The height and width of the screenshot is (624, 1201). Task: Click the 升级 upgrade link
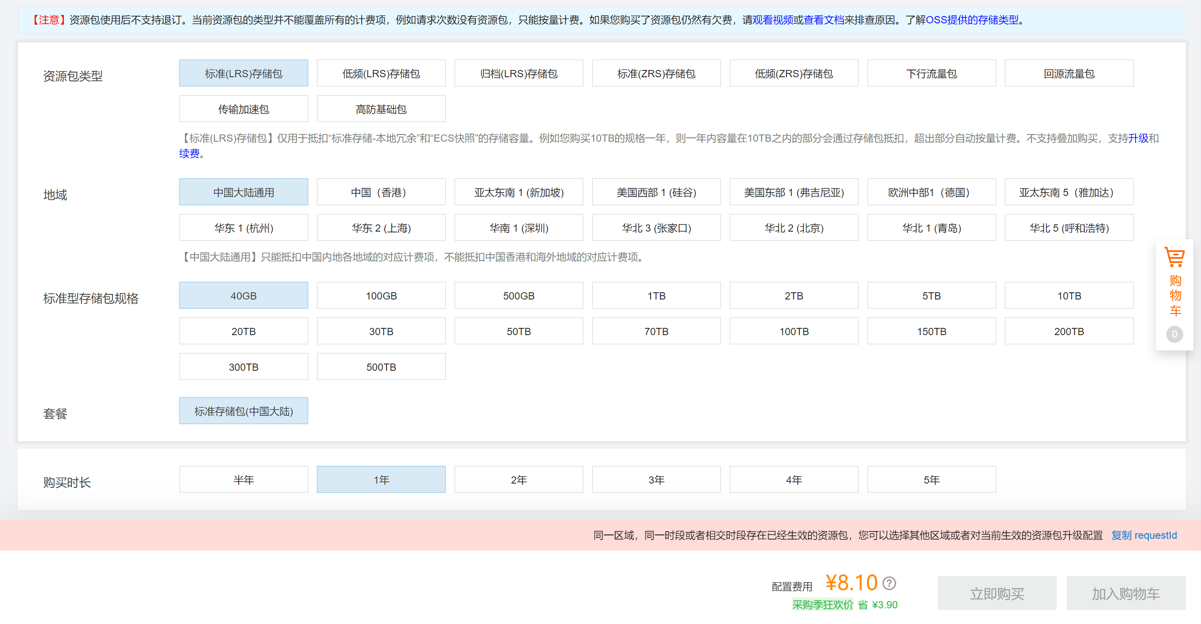coord(1138,138)
